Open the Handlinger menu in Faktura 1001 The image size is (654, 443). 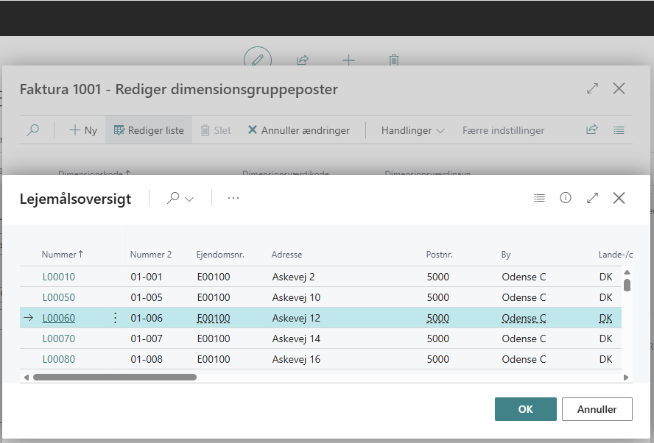click(413, 130)
